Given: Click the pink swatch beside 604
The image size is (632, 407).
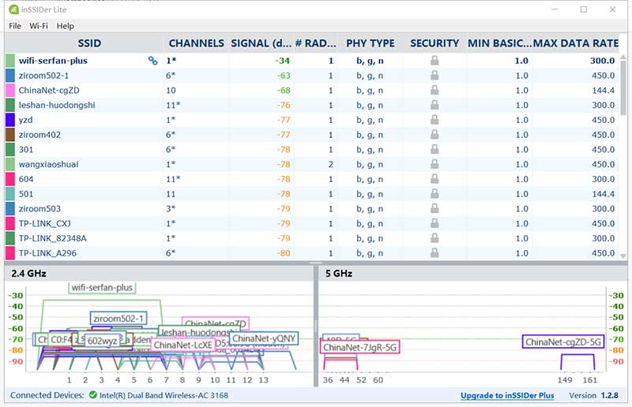Looking at the screenshot, I should 10,179.
